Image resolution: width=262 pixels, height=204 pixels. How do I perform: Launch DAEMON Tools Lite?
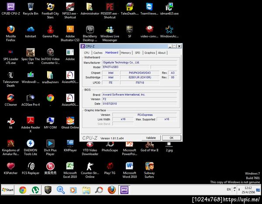31,147
